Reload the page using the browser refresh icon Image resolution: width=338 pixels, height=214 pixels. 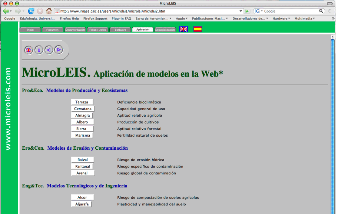click(x=31, y=11)
